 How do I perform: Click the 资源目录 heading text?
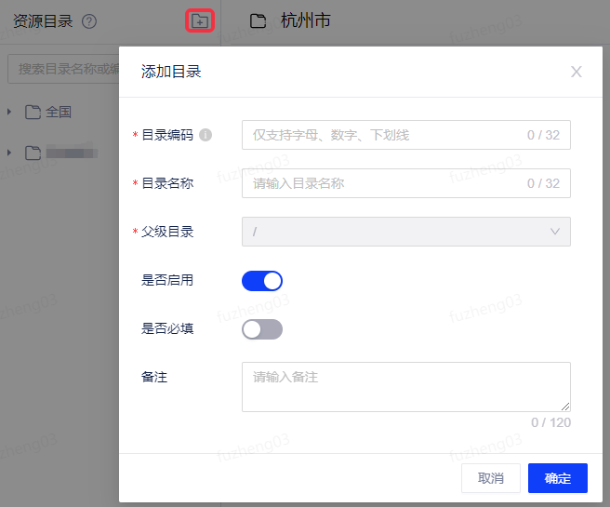(x=43, y=21)
